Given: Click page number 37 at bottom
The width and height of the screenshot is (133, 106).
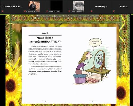Looking at the screenshot, I should point(93,101).
